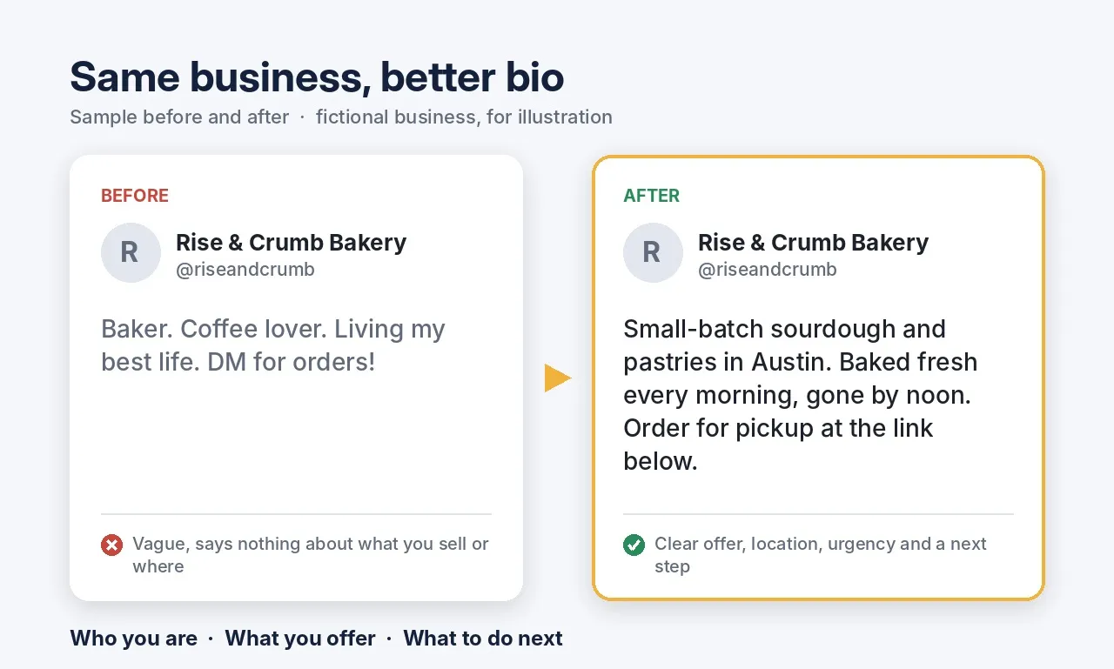Click the 'Baker. Coffee lover' bio text
This screenshot has width=1114, height=669.
click(273, 345)
